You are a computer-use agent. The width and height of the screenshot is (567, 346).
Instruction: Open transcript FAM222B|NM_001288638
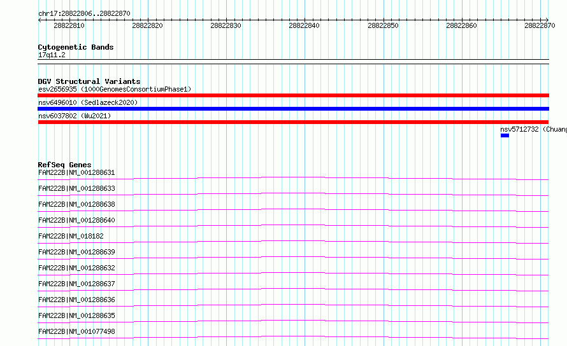tap(76, 204)
